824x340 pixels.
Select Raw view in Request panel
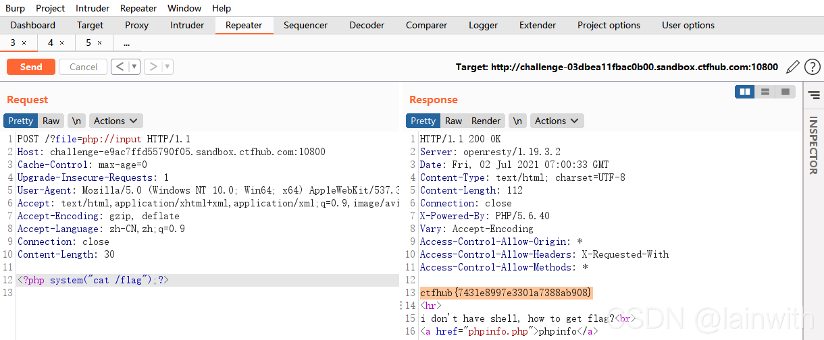tap(51, 121)
